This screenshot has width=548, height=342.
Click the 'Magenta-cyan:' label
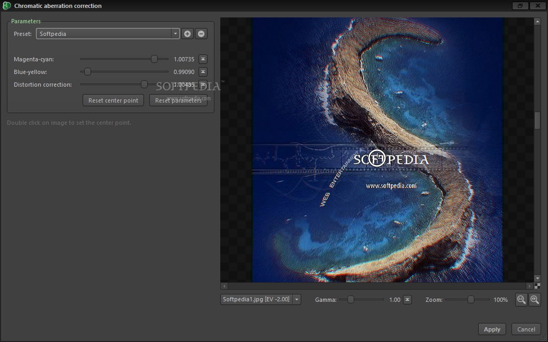[34, 59]
